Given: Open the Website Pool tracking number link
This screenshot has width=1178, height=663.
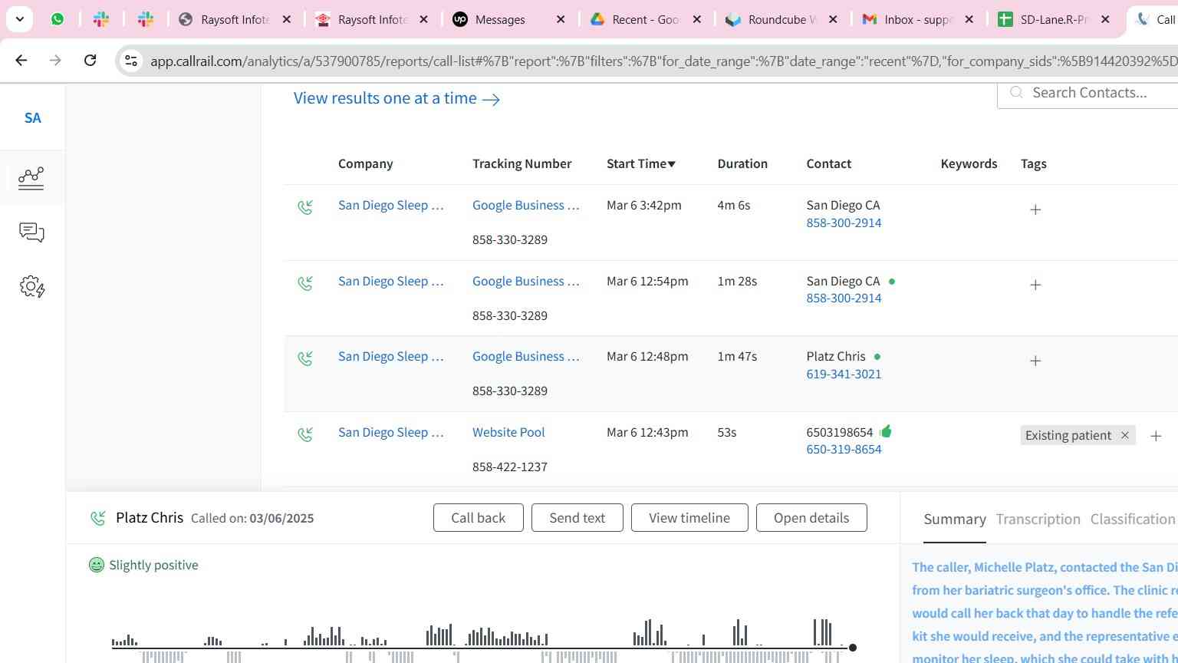Looking at the screenshot, I should pos(508,432).
